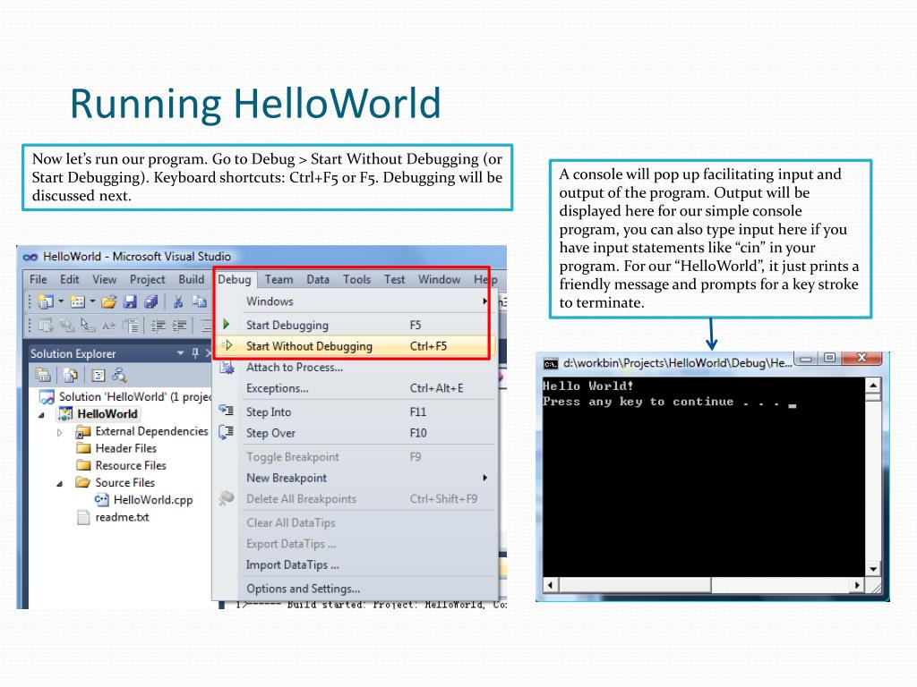Click console window scroll up arrow
Screen dimensions: 917x687
[x=873, y=385]
